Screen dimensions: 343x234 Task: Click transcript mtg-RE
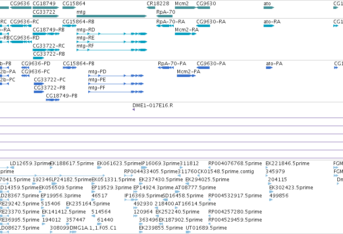pyautogui.click(x=85, y=38)
